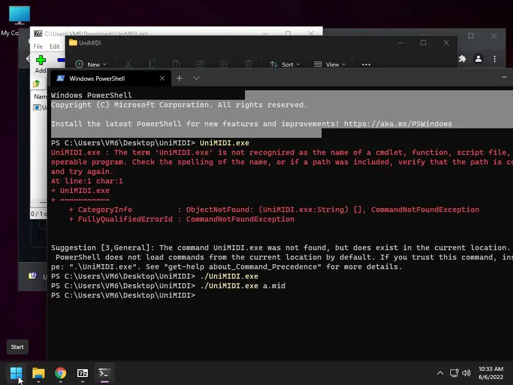Close the Windows PowerShell tab

point(162,78)
